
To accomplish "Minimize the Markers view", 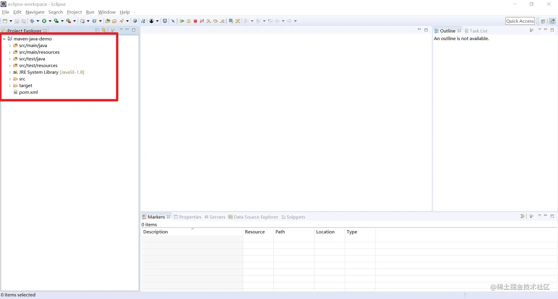I will coord(545,216).
